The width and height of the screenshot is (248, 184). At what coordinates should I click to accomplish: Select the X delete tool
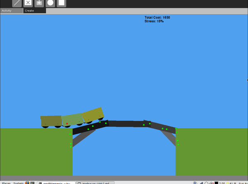28,3
